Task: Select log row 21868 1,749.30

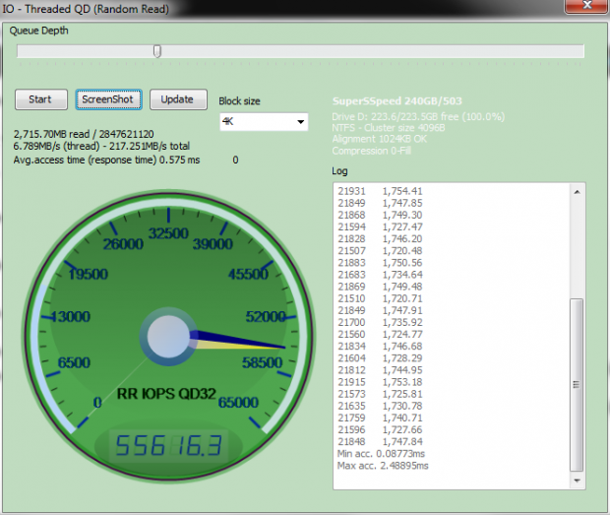Action: tap(380, 215)
